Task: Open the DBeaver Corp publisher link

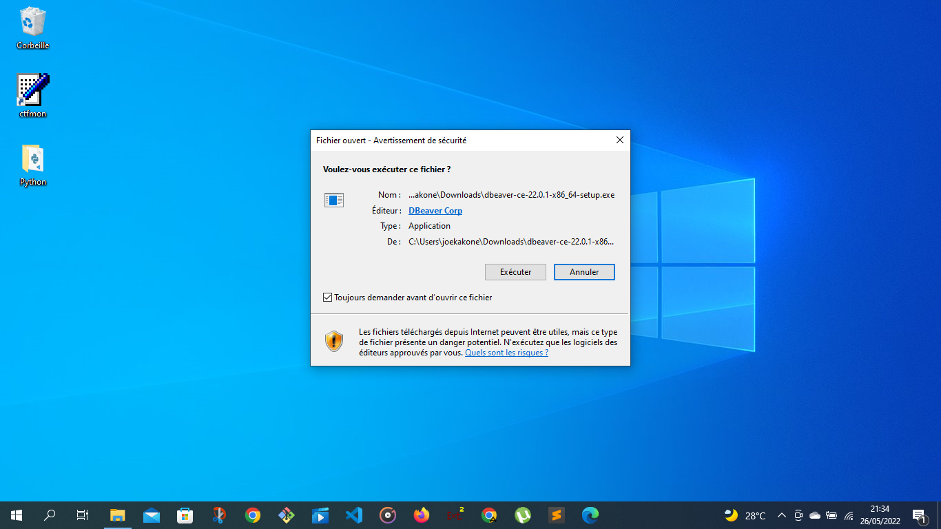Action: [435, 211]
